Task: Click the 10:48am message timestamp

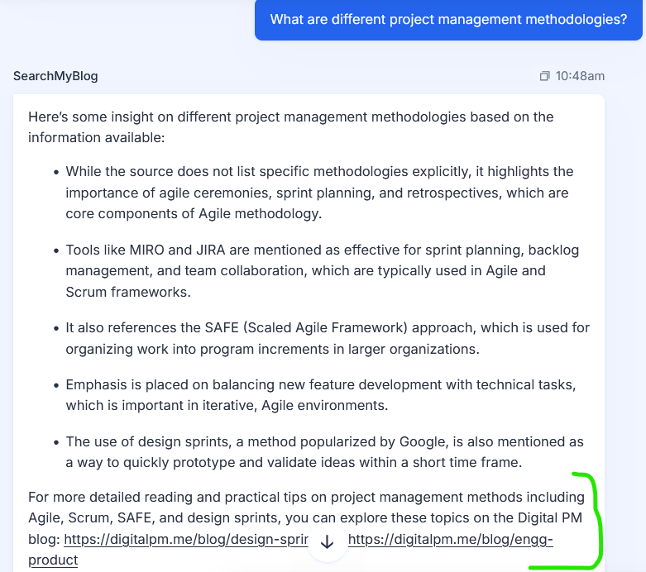Action: coord(580,76)
